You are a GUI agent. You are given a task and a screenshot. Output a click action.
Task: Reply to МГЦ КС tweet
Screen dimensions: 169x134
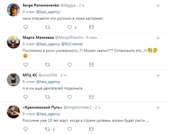(25, 97)
